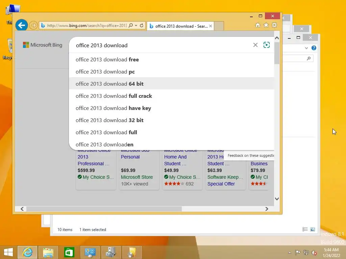Screen dimensions: 346x259
Task: Open Control Panel taskbar icon
Action: coord(90,252)
